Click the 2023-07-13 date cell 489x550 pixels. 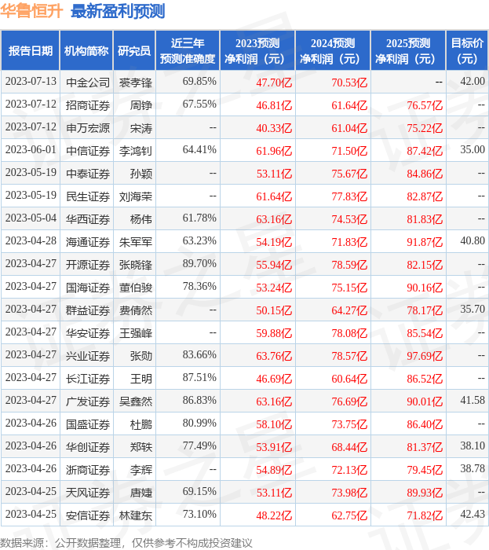click(x=31, y=82)
